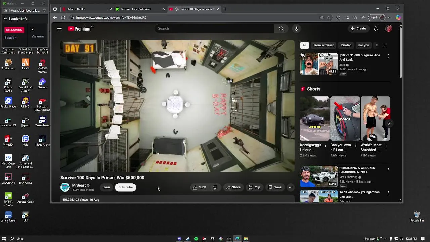Screen dimensions: 430x242
Task: Open Copilot icon in browser toolbar
Action: point(398,17)
